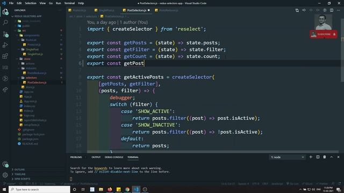The width and height of the screenshot is (344, 193).
Task: Open the Run and Debug view
Action: (5, 45)
